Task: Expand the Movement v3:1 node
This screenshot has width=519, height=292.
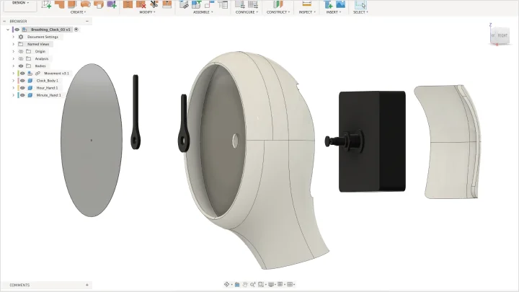Action: pyautogui.click(x=14, y=73)
